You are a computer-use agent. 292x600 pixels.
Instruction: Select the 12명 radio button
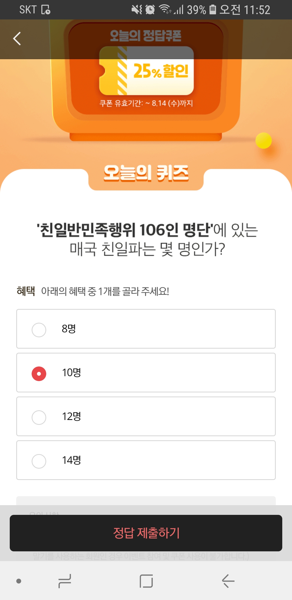tap(39, 417)
